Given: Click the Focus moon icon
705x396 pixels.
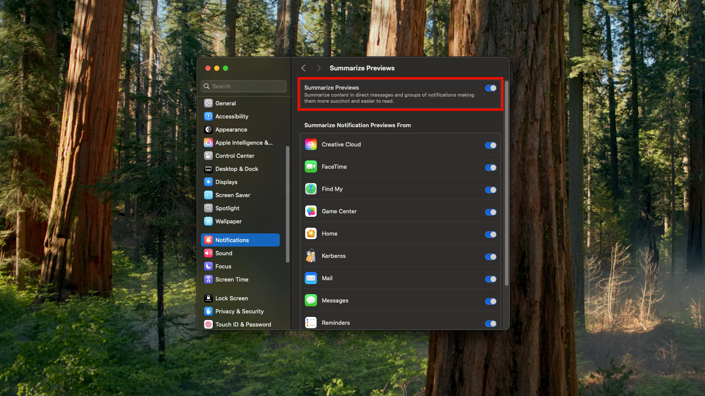Looking at the screenshot, I should pyautogui.click(x=208, y=266).
